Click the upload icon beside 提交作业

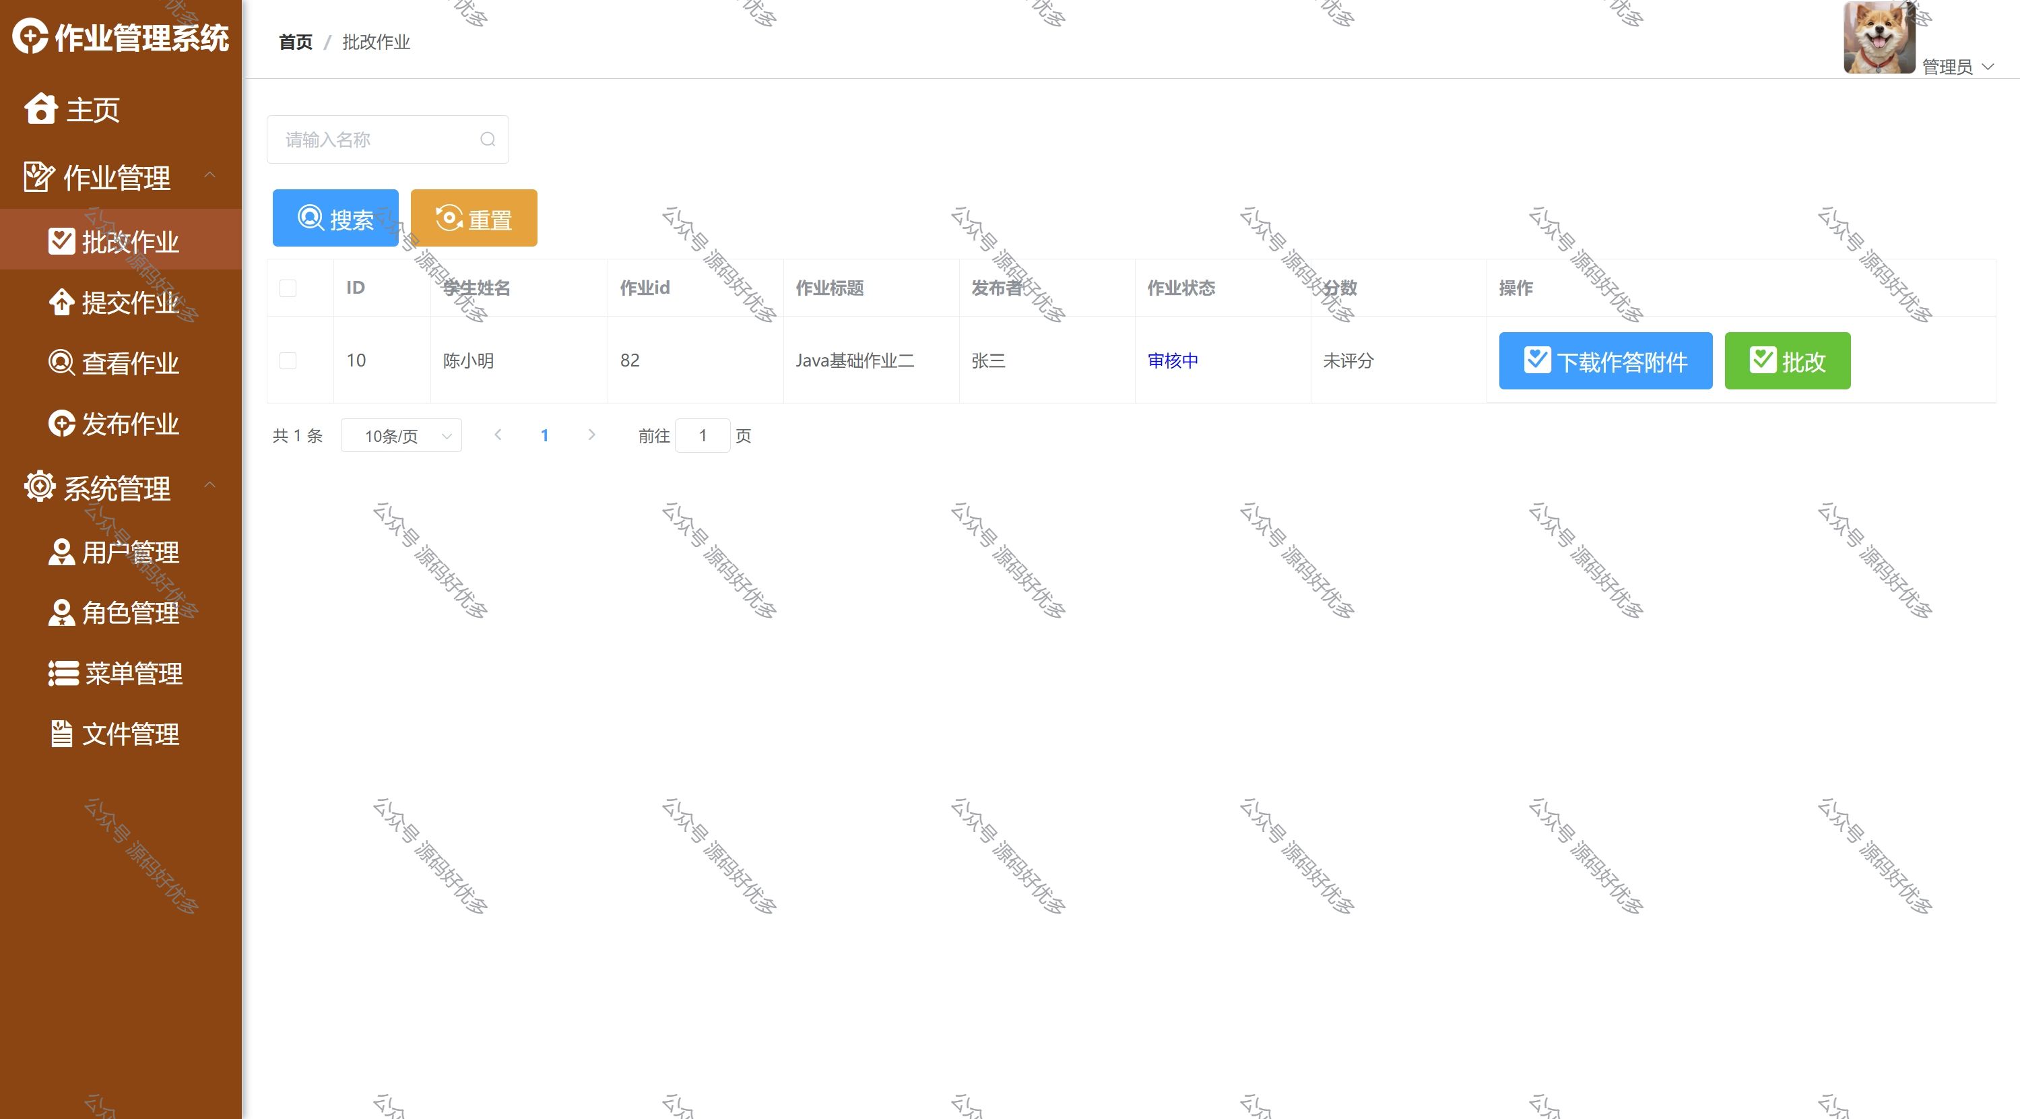[x=61, y=302]
